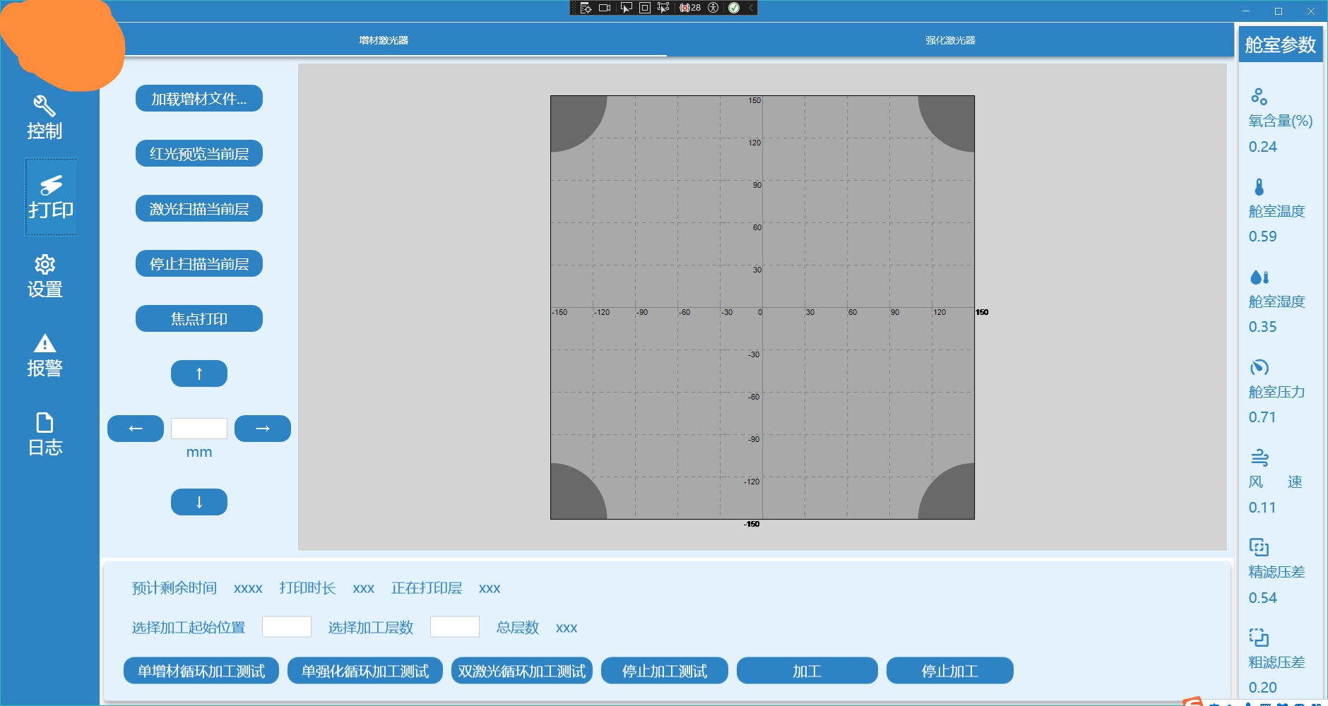
Task: Open the 设置 settings gear icon
Action: click(45, 265)
